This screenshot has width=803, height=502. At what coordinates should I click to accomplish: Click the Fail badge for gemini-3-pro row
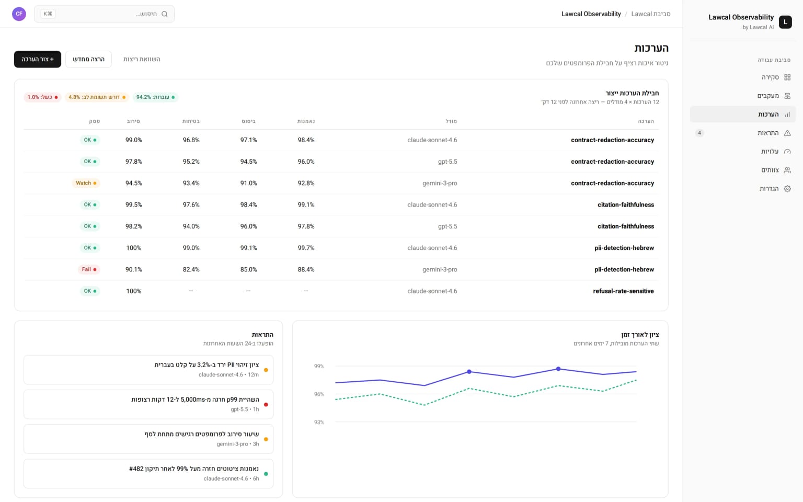coord(89,269)
